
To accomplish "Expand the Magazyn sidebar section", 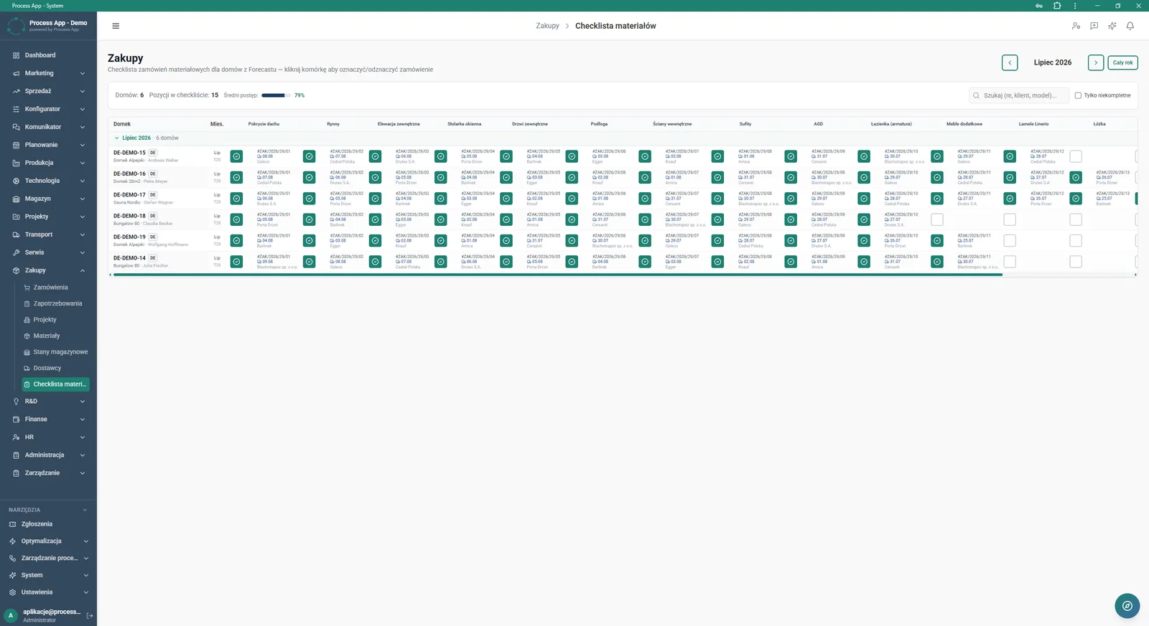I will (83, 199).
